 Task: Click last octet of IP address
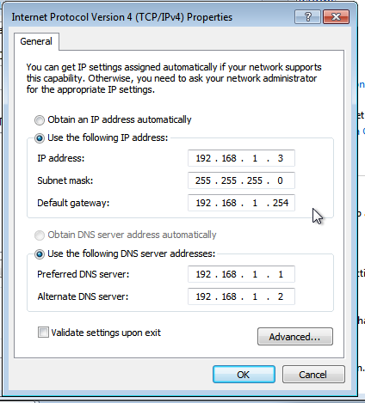click(281, 158)
